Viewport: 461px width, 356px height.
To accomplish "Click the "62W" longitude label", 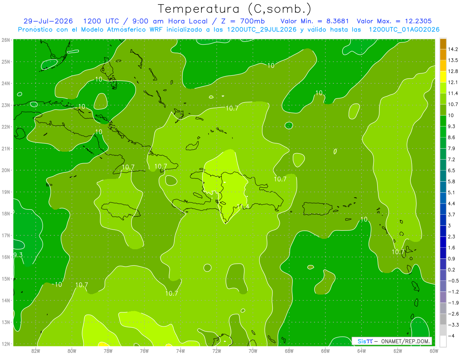I will click(x=398, y=351).
